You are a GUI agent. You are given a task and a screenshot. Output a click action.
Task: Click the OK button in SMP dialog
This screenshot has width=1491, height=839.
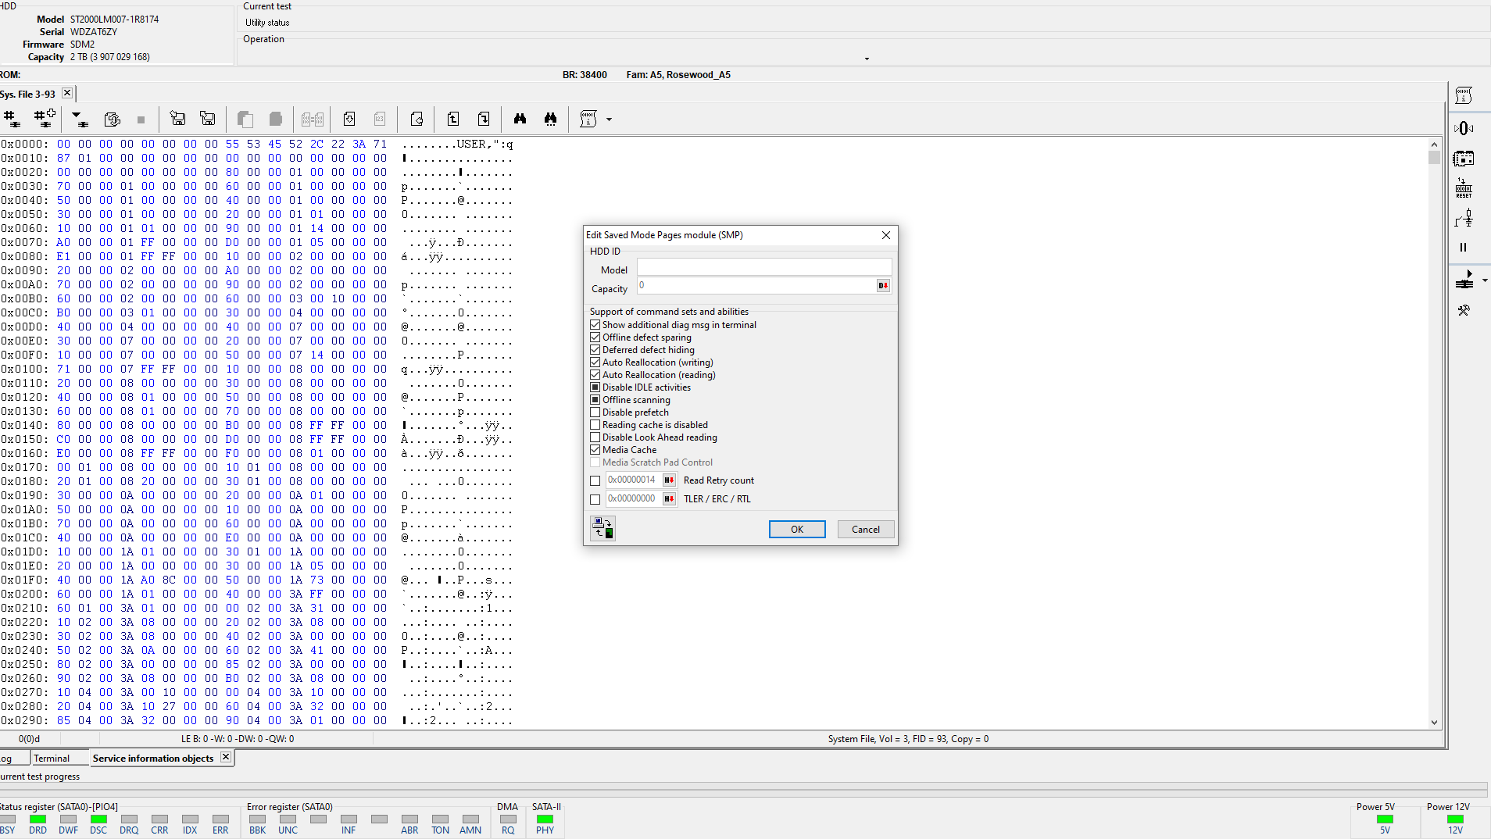click(797, 530)
